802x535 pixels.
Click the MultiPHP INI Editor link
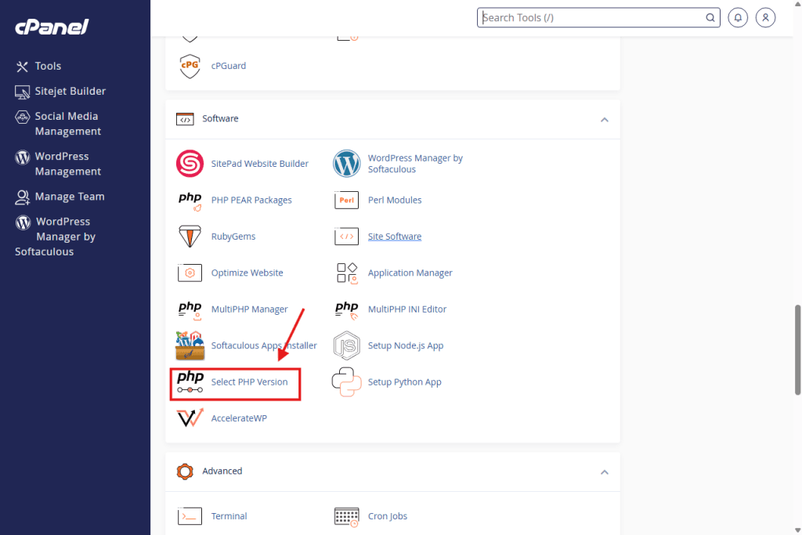[406, 309]
